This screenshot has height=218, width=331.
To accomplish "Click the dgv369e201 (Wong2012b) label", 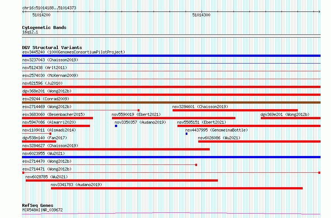I will click(x=285, y=114).
